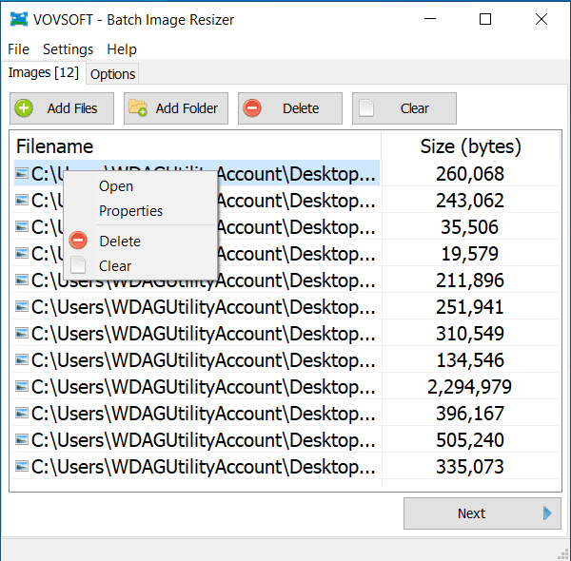This screenshot has width=571, height=561.
Task: Sort by the Filename column header
Action: (x=196, y=146)
